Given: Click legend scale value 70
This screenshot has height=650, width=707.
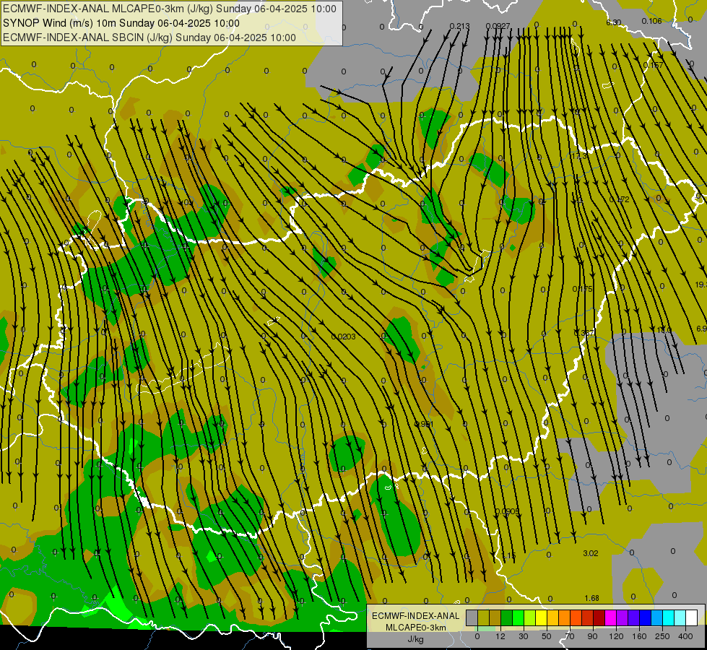Looking at the screenshot, I should tap(570, 636).
